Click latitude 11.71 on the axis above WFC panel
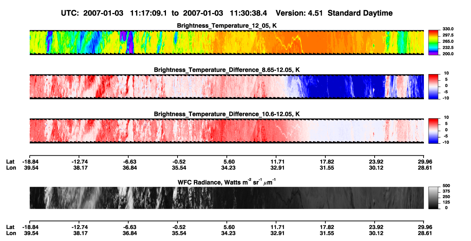Screen dimensions: 471x241 click(x=277, y=162)
